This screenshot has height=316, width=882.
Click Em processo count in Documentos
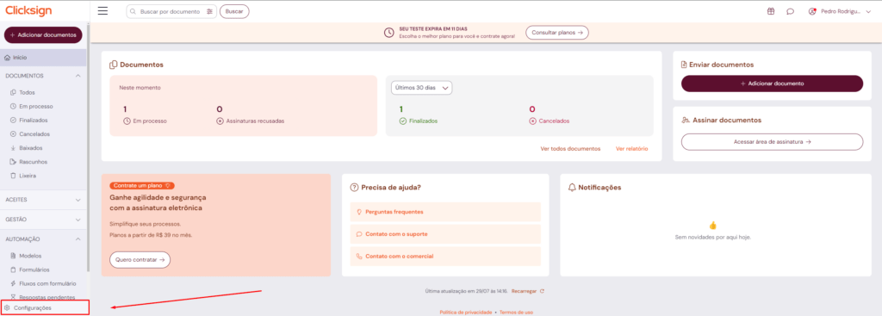click(145, 115)
